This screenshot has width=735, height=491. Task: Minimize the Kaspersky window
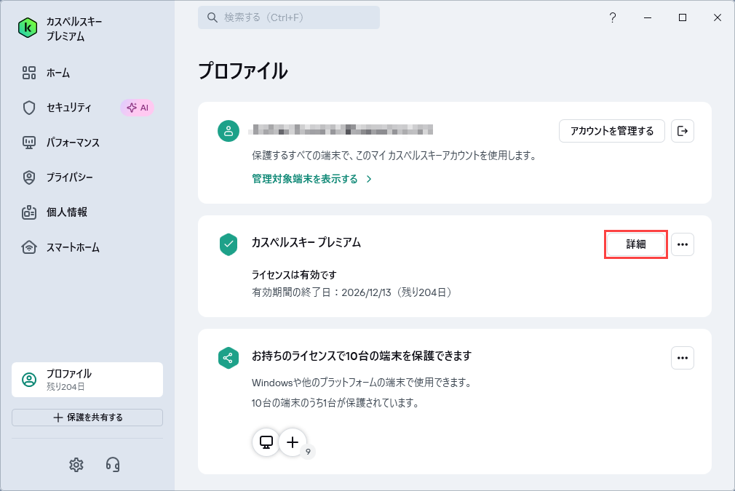coord(648,17)
